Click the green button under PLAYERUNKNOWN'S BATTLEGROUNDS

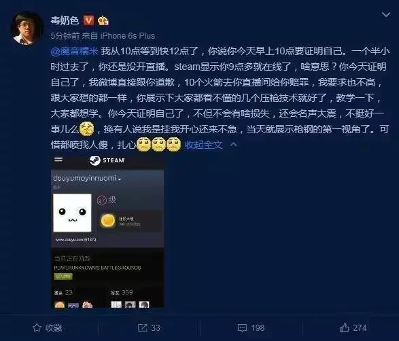pos(63,276)
